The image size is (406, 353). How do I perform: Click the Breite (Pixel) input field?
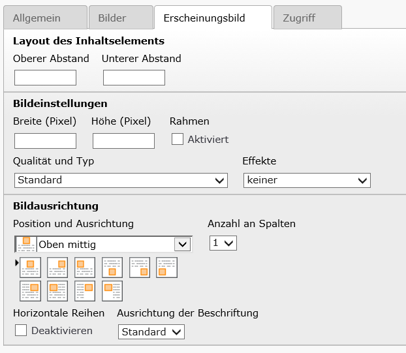pos(45,141)
